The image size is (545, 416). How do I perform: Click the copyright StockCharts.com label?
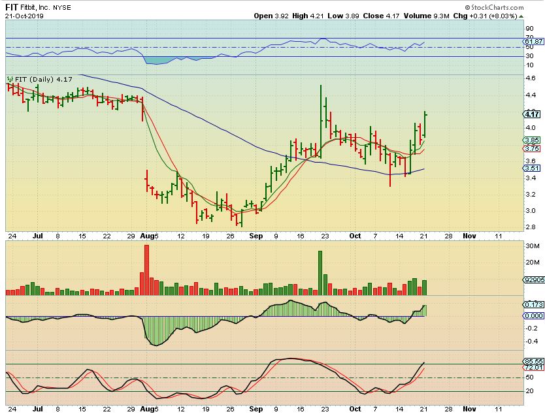coord(494,7)
